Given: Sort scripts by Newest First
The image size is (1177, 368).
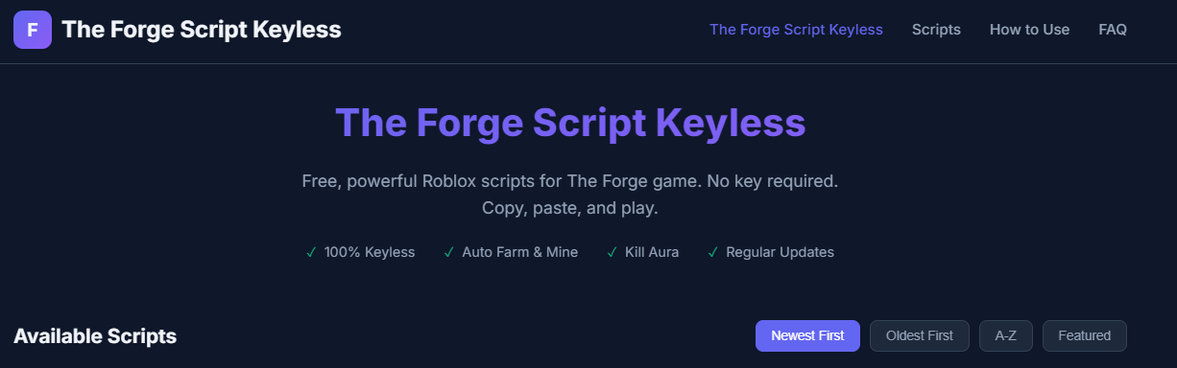Looking at the screenshot, I should tap(807, 335).
